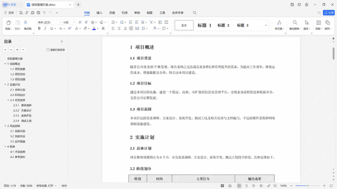
Task: Open the 开始 ribbon tab
Action: click(x=87, y=13)
